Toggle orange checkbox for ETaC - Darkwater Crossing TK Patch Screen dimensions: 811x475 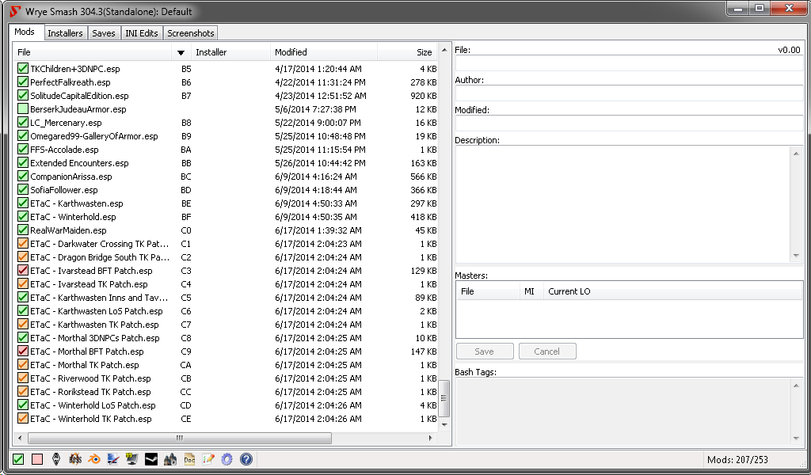[23, 244]
